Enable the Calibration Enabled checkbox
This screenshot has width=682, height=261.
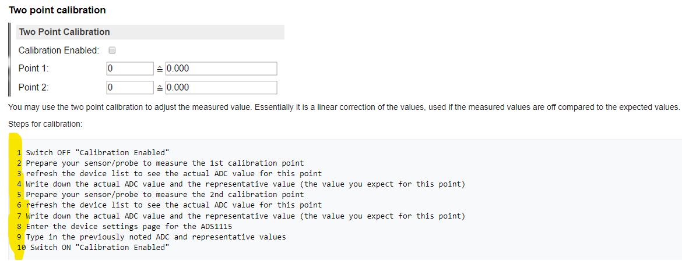tap(113, 51)
